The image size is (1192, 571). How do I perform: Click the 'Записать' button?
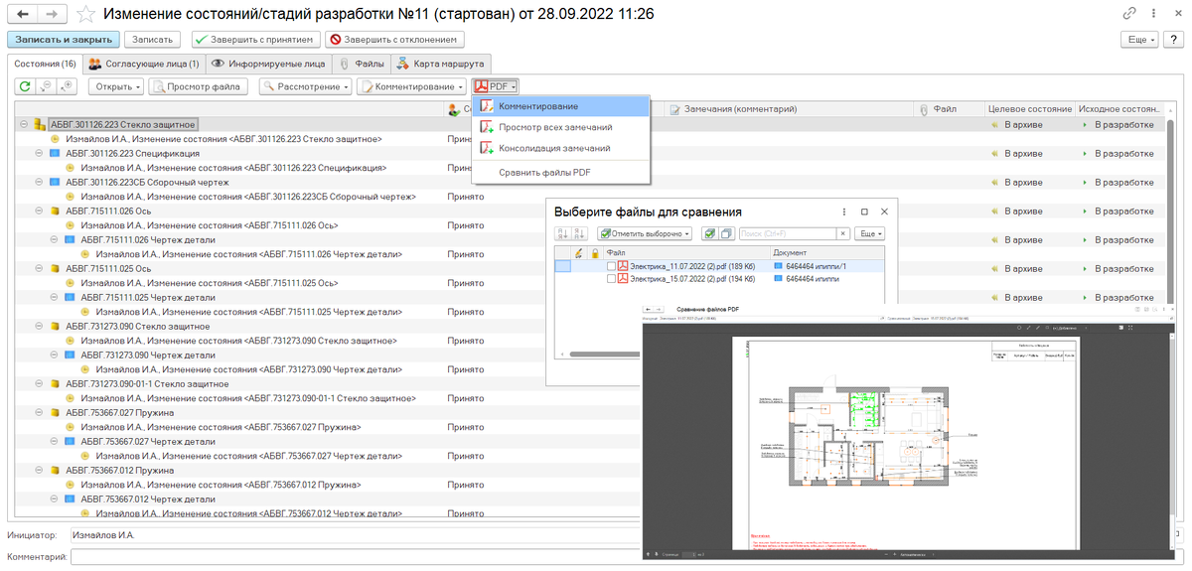152,40
